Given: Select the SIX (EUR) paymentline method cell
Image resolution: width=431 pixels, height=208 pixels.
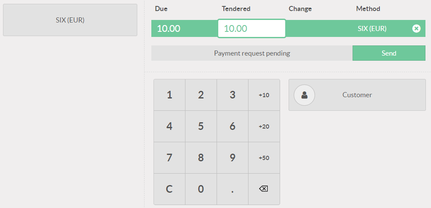Looking at the screenshot, I should point(372,28).
